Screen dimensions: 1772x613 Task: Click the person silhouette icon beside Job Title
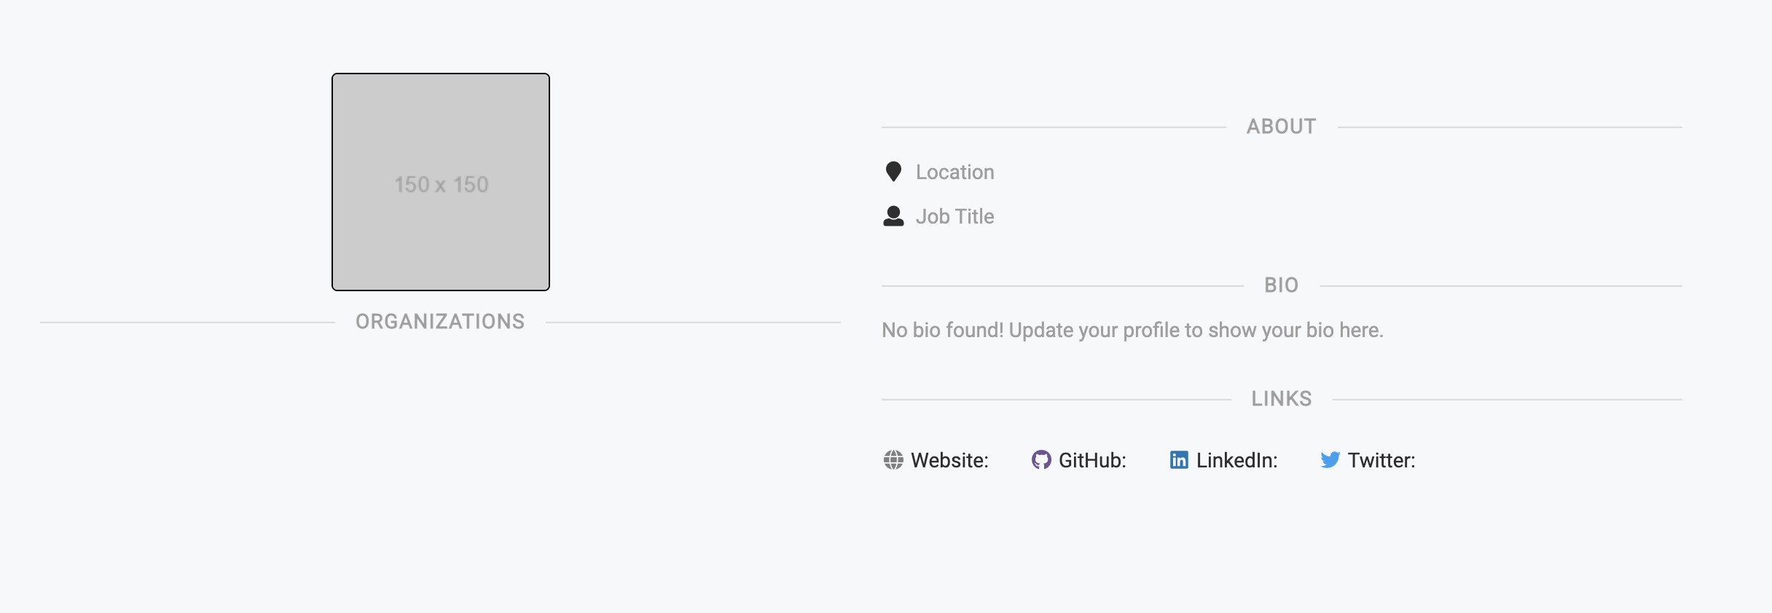[x=894, y=215]
